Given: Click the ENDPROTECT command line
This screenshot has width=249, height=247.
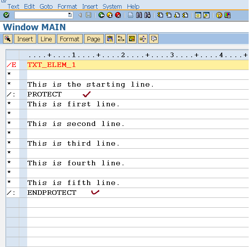Looking at the screenshot, I should pyautogui.click(x=52, y=193).
